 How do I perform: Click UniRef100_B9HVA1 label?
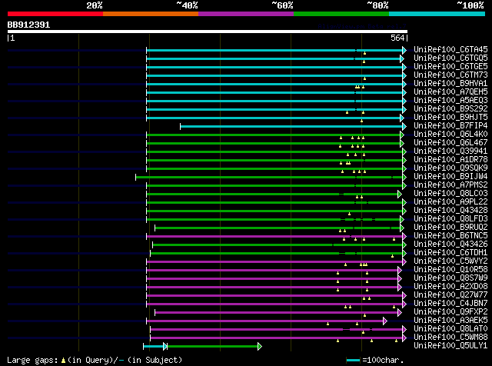click(450, 84)
